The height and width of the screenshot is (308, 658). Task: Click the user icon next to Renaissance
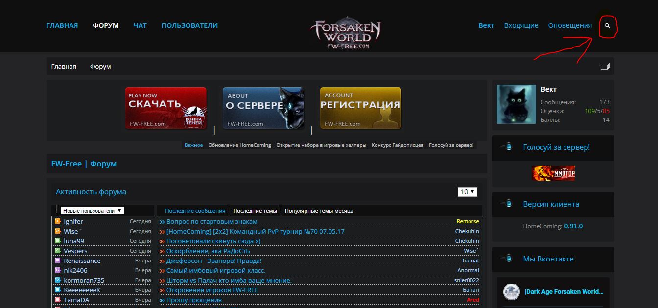(58, 261)
